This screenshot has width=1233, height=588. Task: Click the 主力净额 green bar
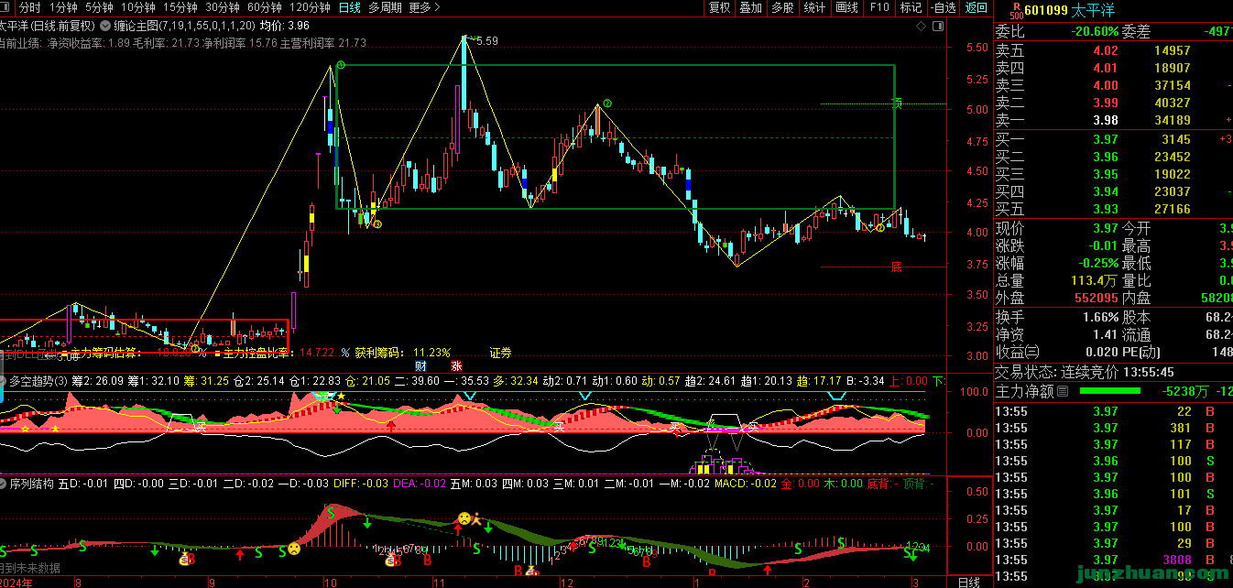pos(1110,391)
